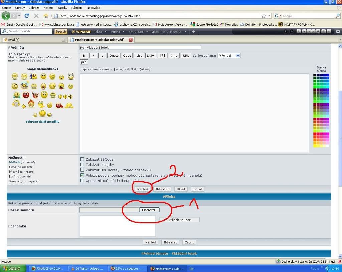
Task: Switch to the Dj Tiesto - Adagio taskbar item
Action: click(88, 269)
